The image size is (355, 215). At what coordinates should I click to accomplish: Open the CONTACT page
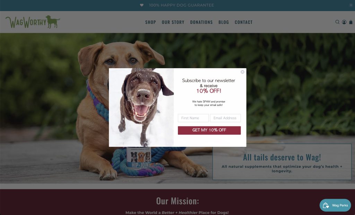[244, 22]
